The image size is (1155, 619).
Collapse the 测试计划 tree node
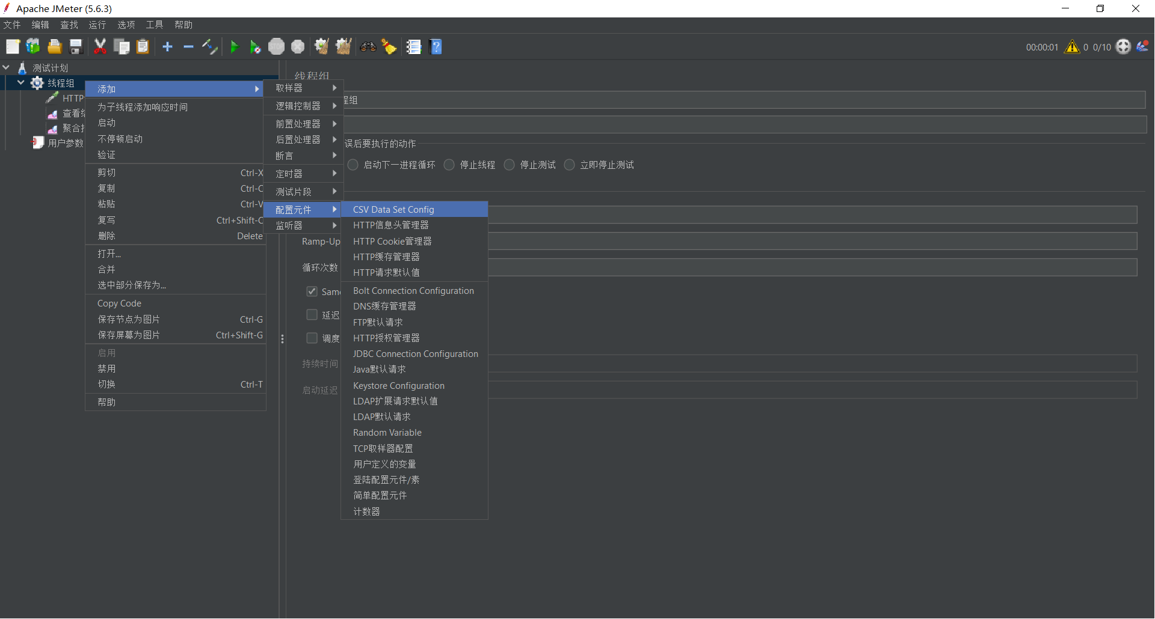7,68
